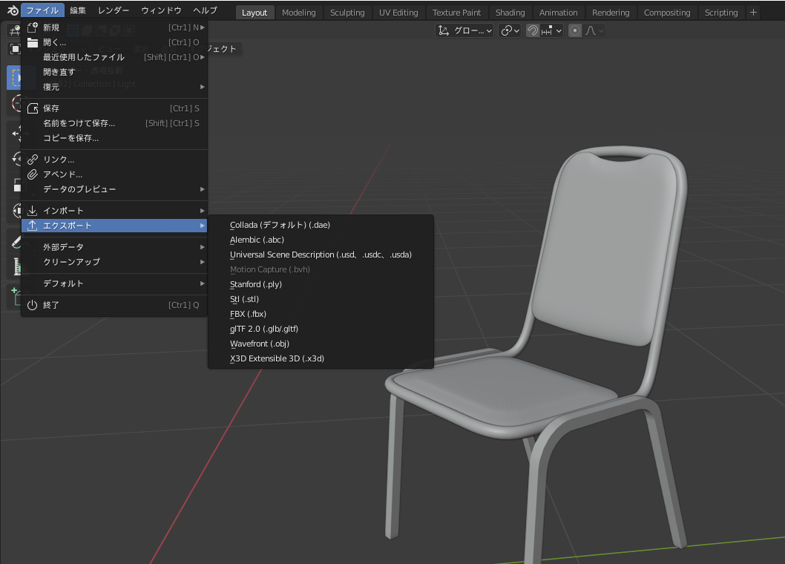Switch to the Modeling workspace tab
Image resolution: width=785 pixels, height=564 pixels.
click(x=299, y=13)
